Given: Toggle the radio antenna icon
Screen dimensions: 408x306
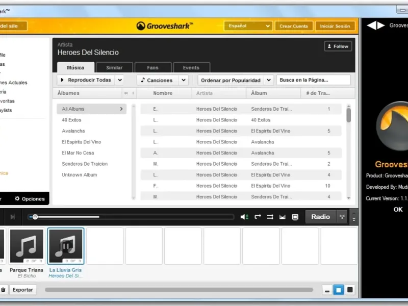Looking at the screenshot, I should 342,217.
